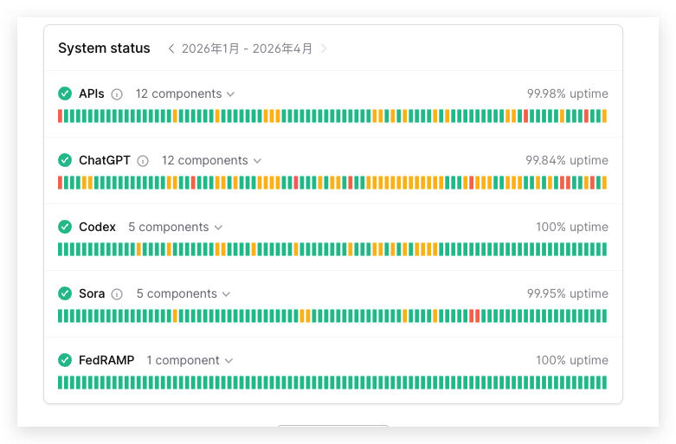Click the 99.84% uptime label for ChatGPT
Screen dimensions: 676x444
(x=566, y=160)
